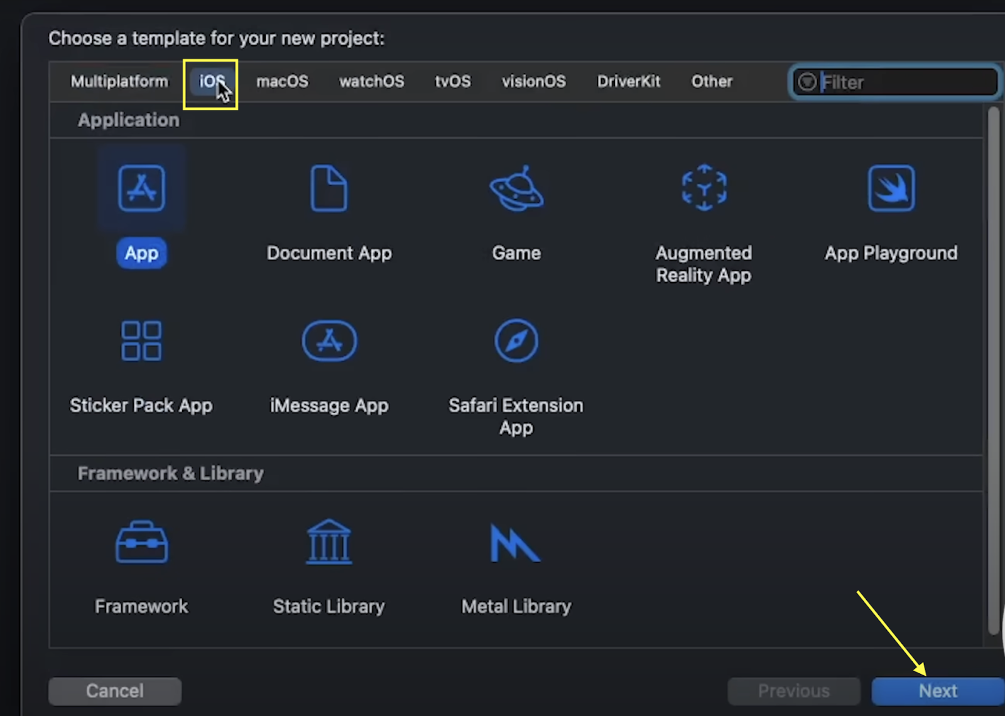Open the DriverKit tab
Image resolution: width=1005 pixels, height=716 pixels.
pyautogui.click(x=629, y=82)
